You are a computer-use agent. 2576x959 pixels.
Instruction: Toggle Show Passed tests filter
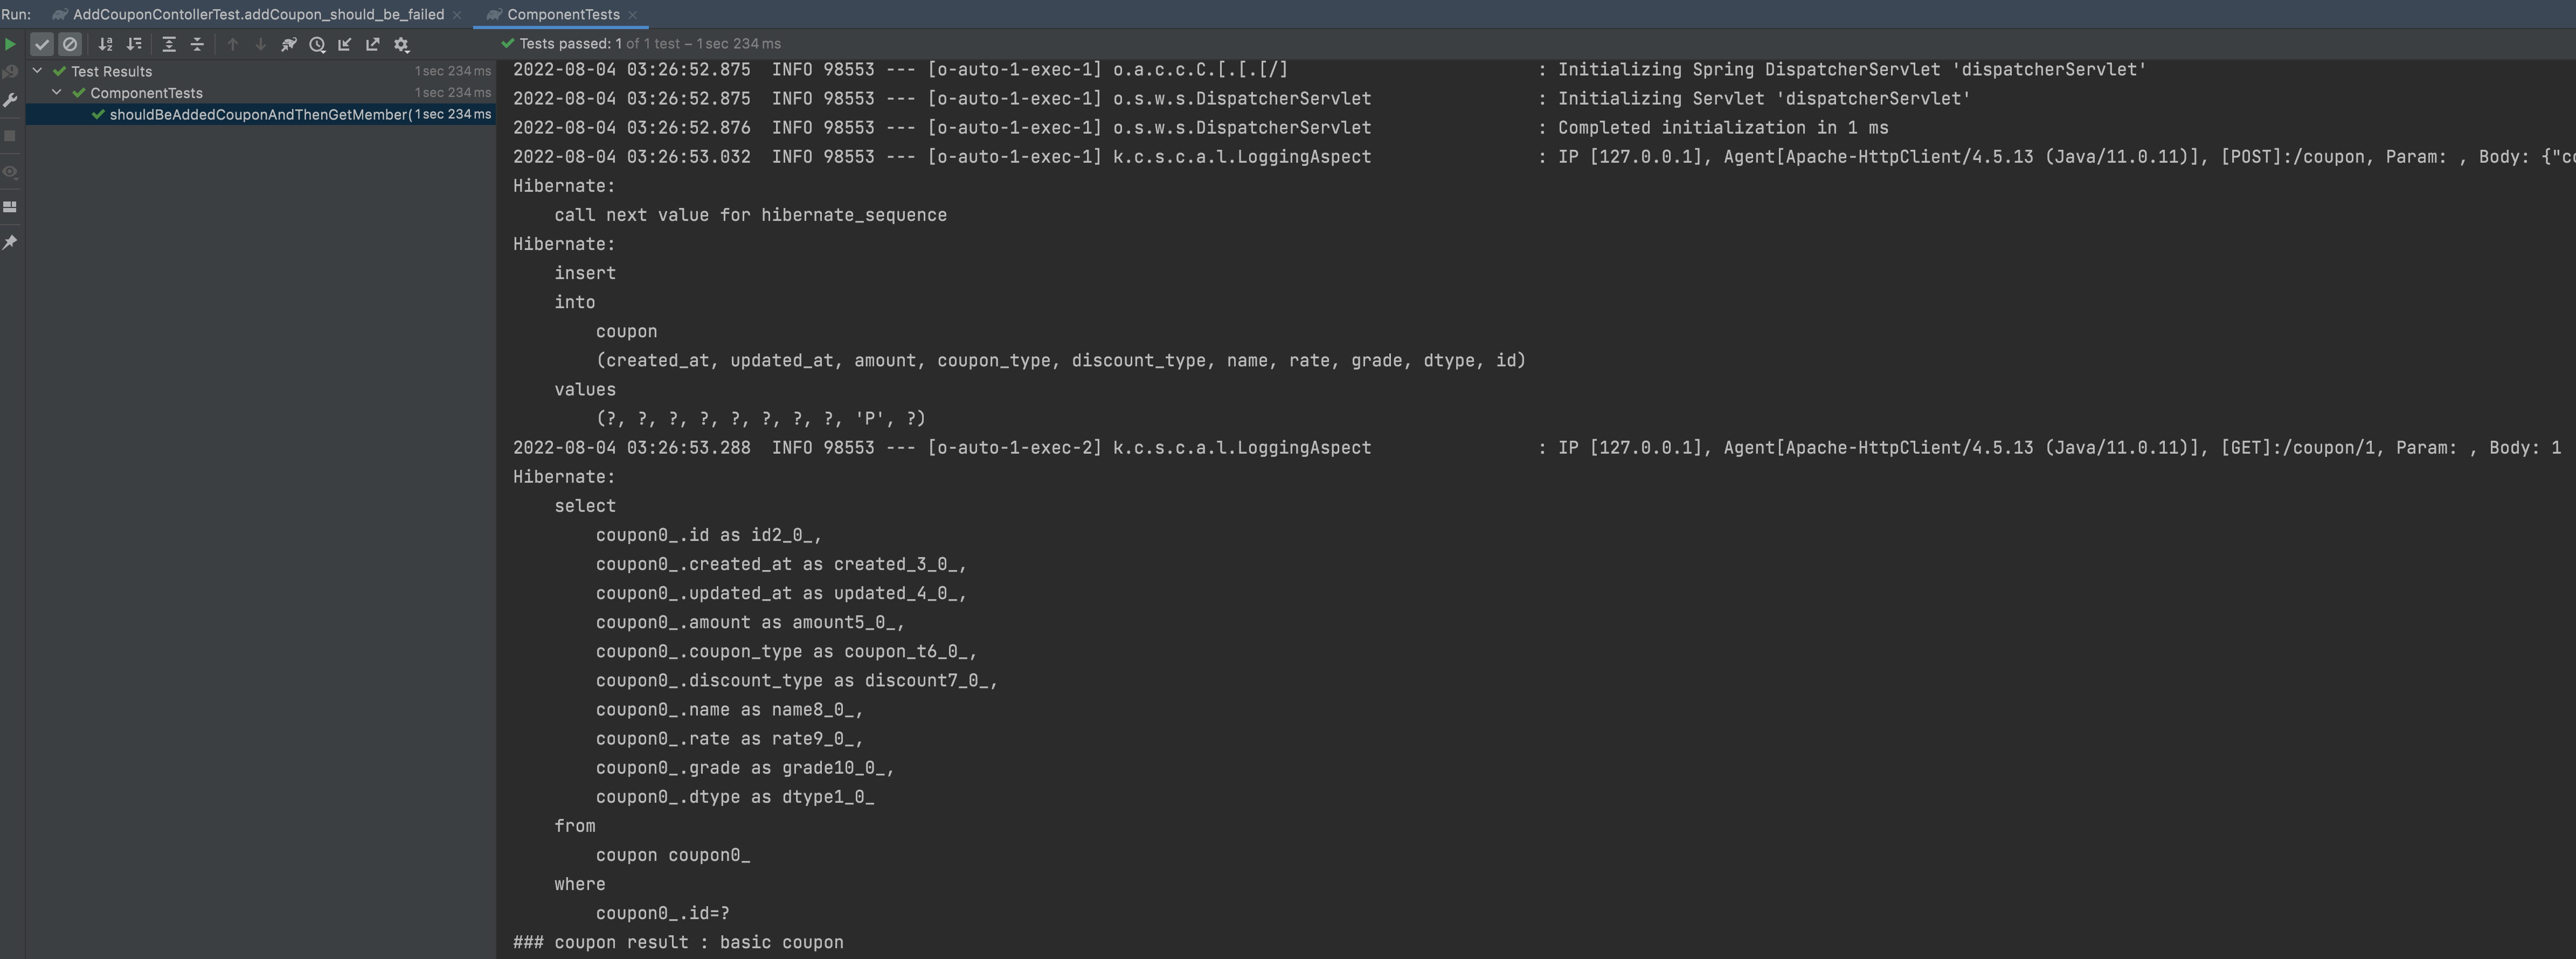41,44
